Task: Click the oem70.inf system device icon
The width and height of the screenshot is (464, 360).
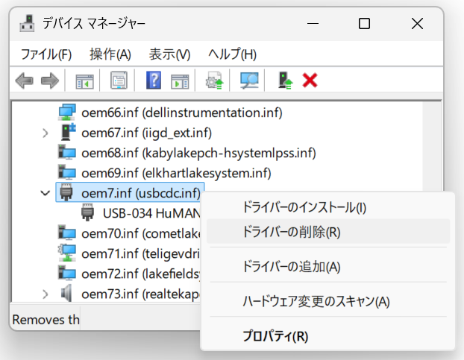Action: pyautogui.click(x=67, y=233)
